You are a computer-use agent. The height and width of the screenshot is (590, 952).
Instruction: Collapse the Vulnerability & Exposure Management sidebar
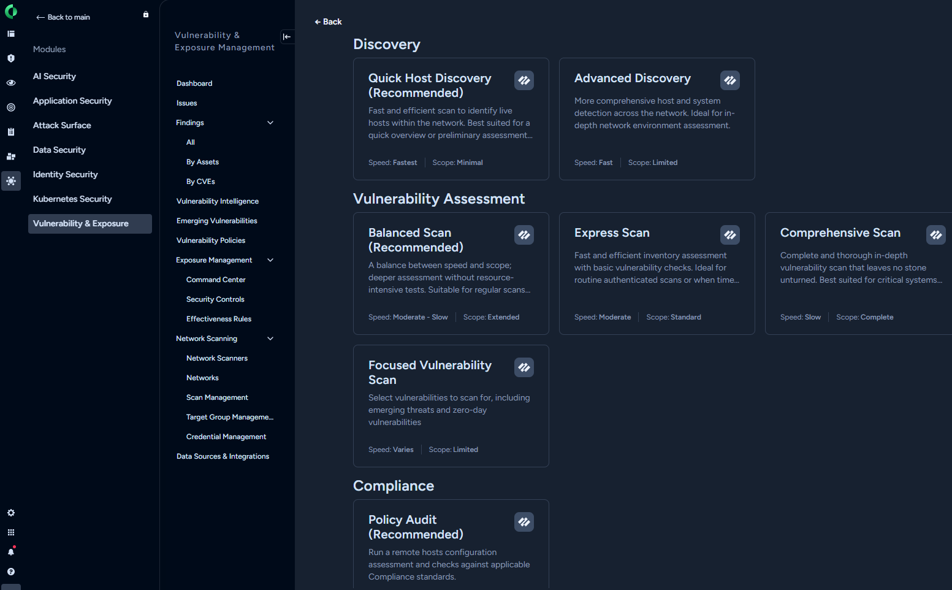287,37
